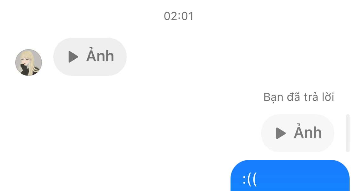Play the received Ảnh message
355x191 pixels.
tap(90, 56)
